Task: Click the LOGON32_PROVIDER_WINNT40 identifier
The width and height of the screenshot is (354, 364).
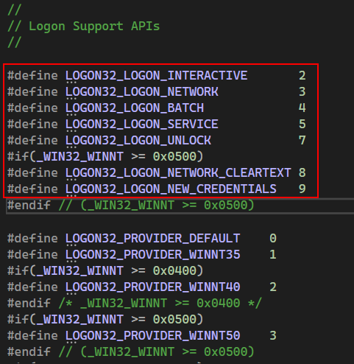Action: pyautogui.click(x=152, y=287)
